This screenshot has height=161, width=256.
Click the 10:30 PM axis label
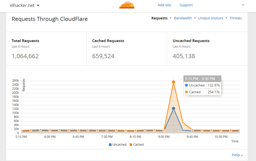(x=221, y=137)
